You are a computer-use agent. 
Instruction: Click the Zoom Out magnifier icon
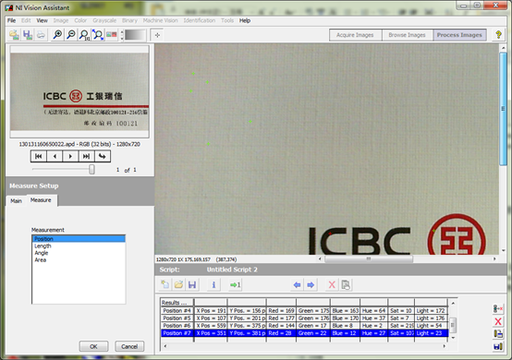click(70, 34)
